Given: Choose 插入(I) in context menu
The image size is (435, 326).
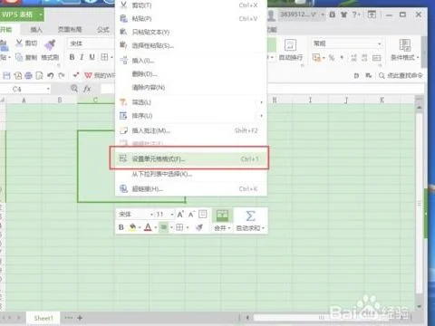Looking at the screenshot, I should (x=191, y=61).
